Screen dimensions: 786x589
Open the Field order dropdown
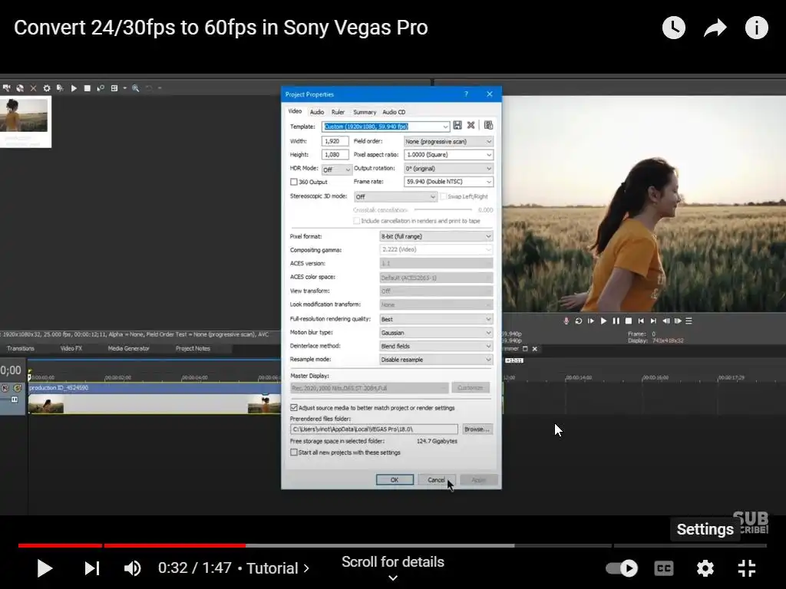tap(448, 142)
